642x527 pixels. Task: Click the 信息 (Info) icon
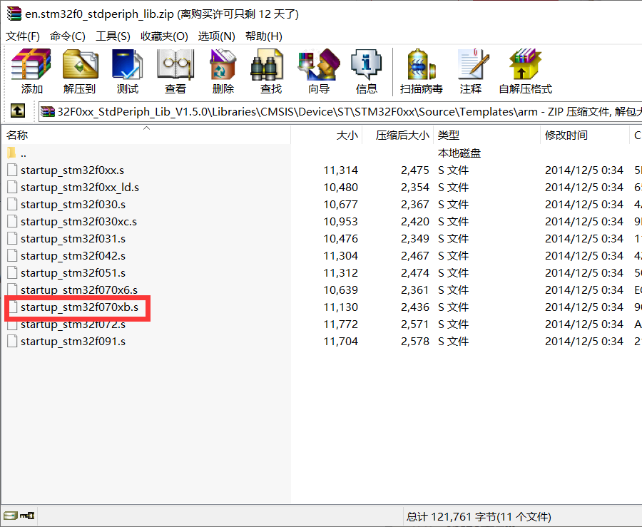click(366, 71)
